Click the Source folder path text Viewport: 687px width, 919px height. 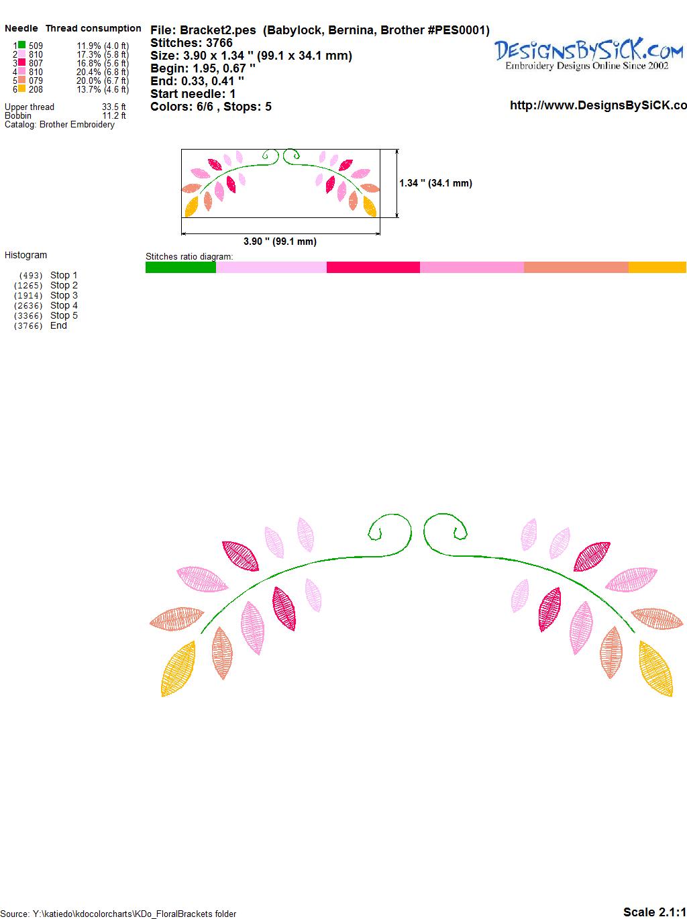pos(118,914)
